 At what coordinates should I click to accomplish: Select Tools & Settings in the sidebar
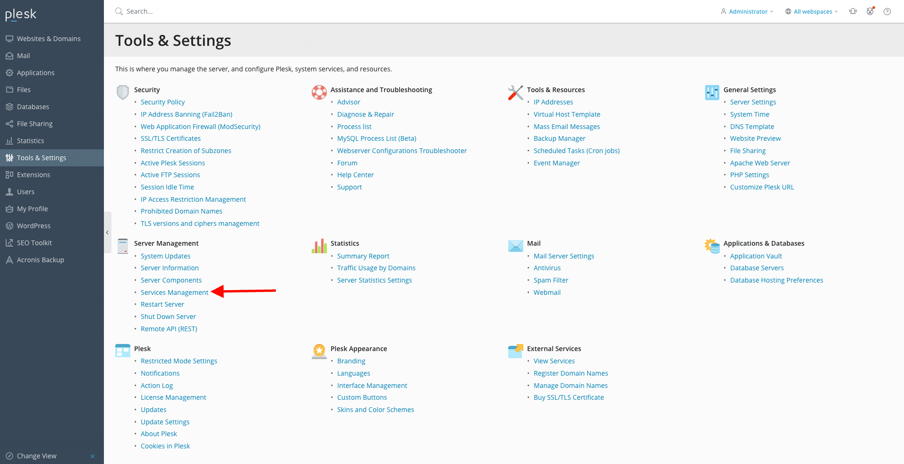click(x=52, y=158)
